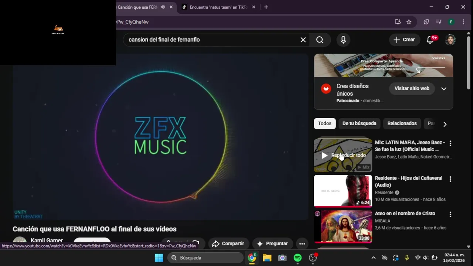This screenshot has height=266, width=473.
Task: Open more options for Hijos del Cañaveral
Action: click(450, 179)
